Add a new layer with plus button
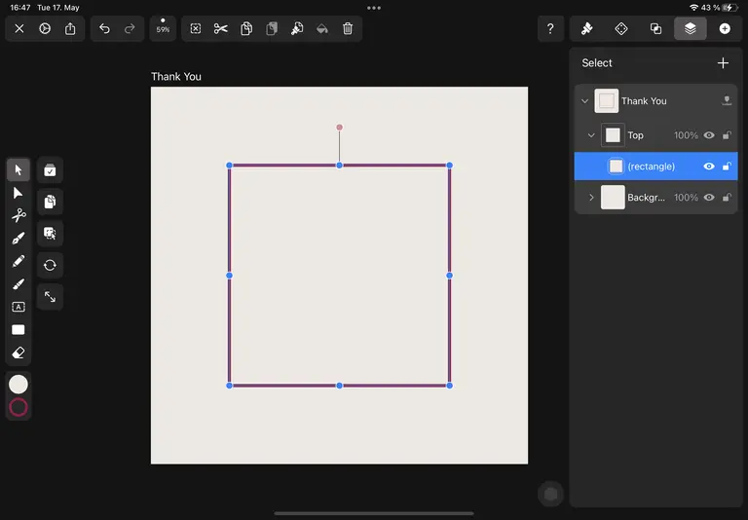 pos(723,63)
